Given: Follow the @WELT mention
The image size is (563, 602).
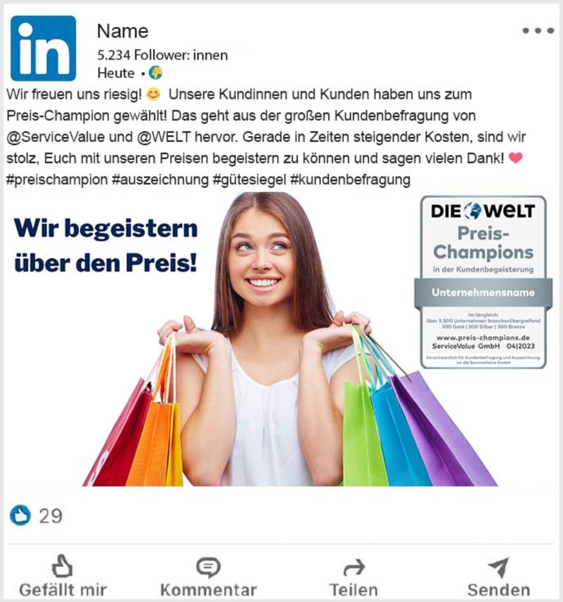Looking at the screenshot, I should pos(164,137).
